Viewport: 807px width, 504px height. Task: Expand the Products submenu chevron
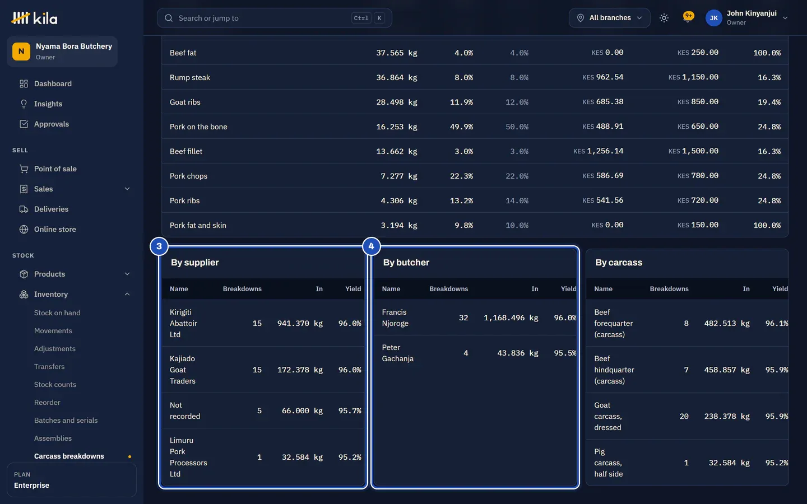pyautogui.click(x=127, y=274)
